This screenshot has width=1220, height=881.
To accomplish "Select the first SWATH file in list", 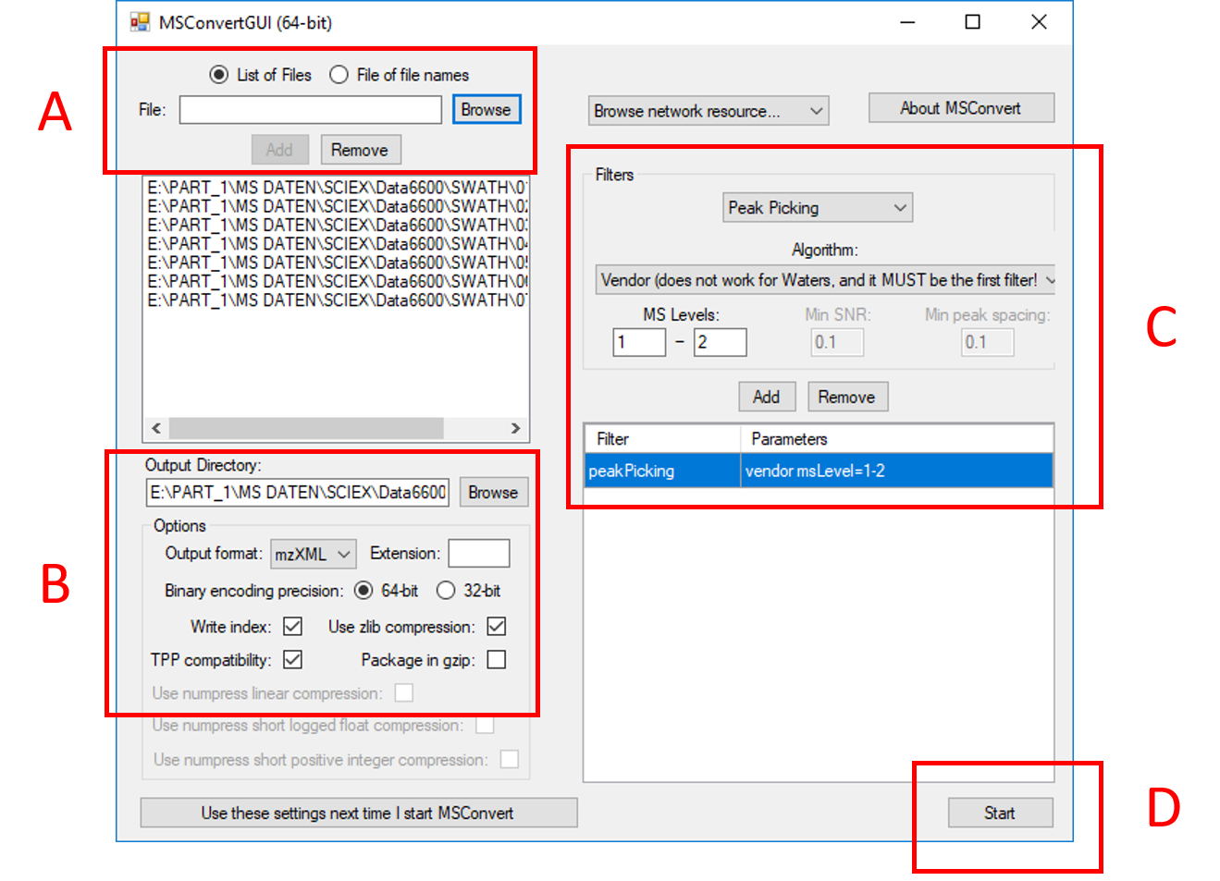I will [x=338, y=188].
